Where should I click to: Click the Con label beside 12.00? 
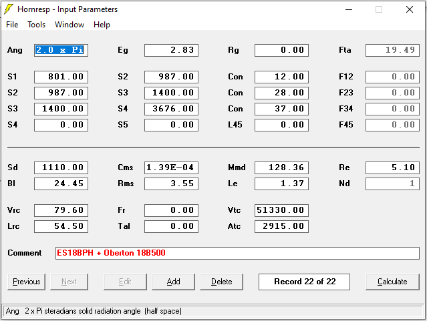(x=235, y=77)
